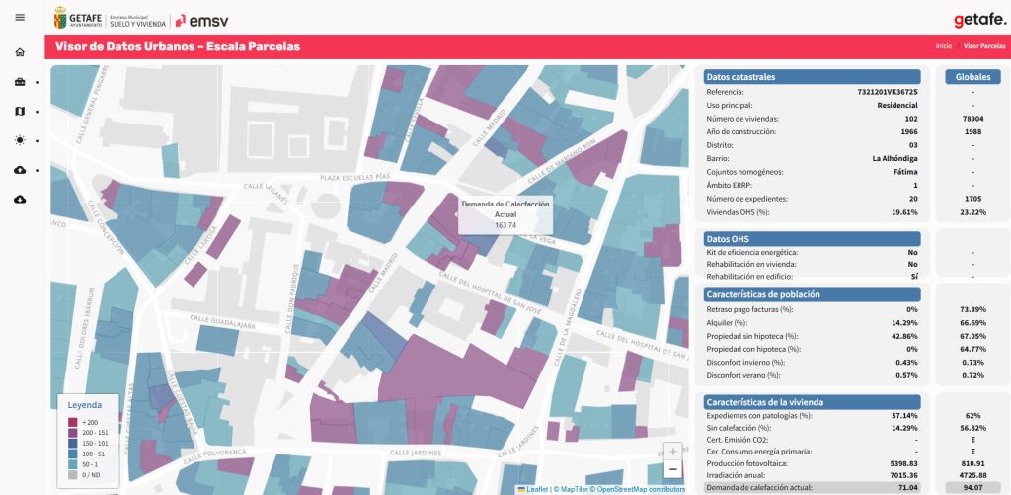Select the Producción fotovoltaica row

(812, 462)
